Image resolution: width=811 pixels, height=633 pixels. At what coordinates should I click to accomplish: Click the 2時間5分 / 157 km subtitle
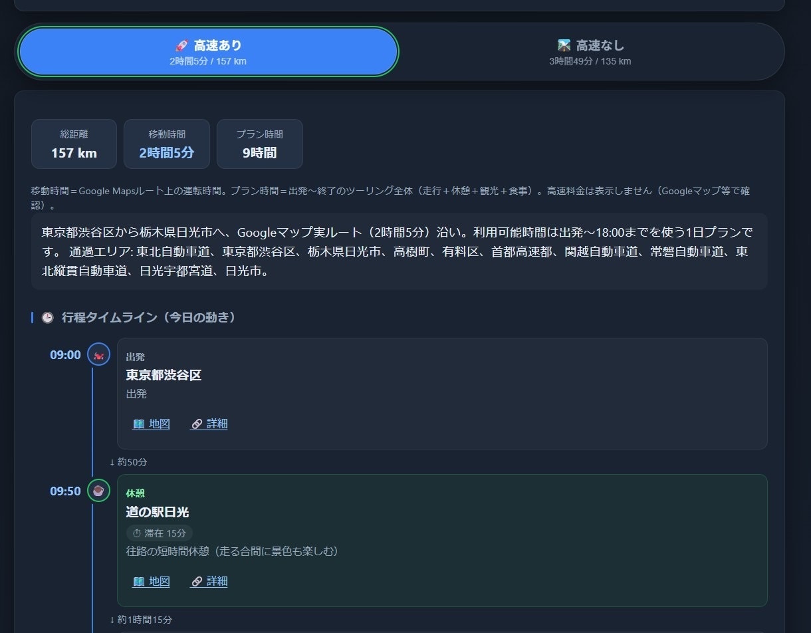pyautogui.click(x=208, y=61)
